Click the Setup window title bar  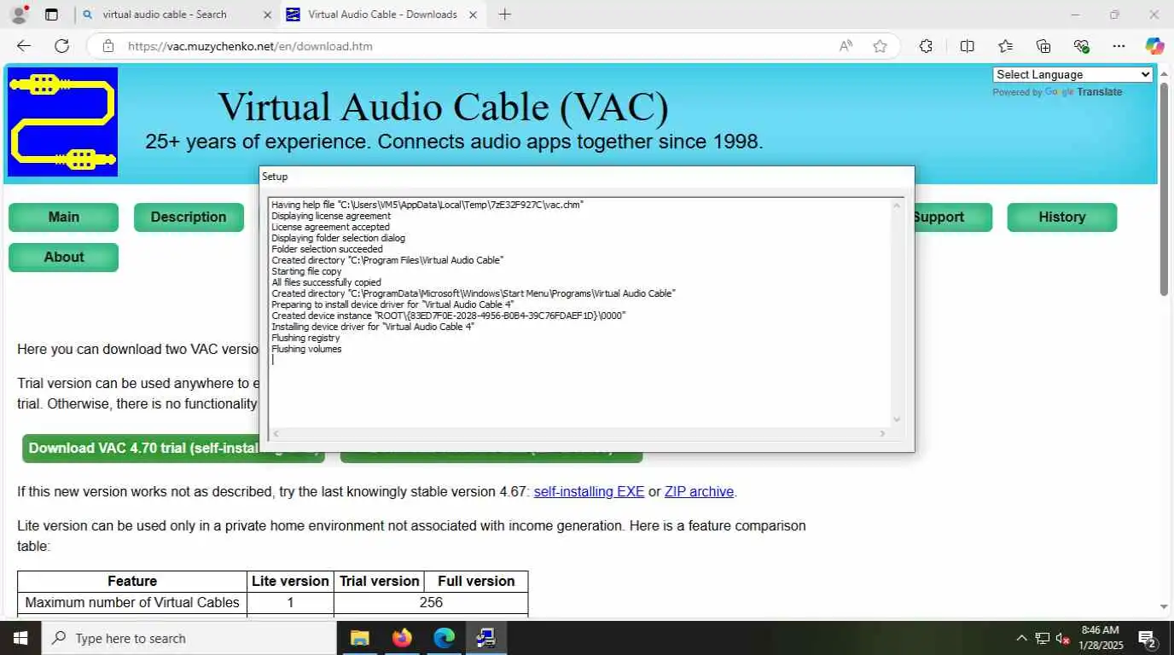pyautogui.click(x=586, y=177)
